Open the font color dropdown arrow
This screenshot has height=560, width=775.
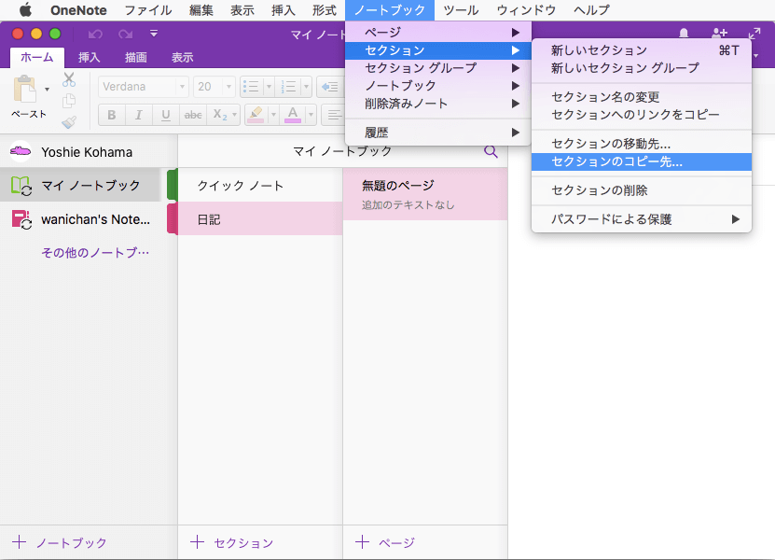click(311, 115)
